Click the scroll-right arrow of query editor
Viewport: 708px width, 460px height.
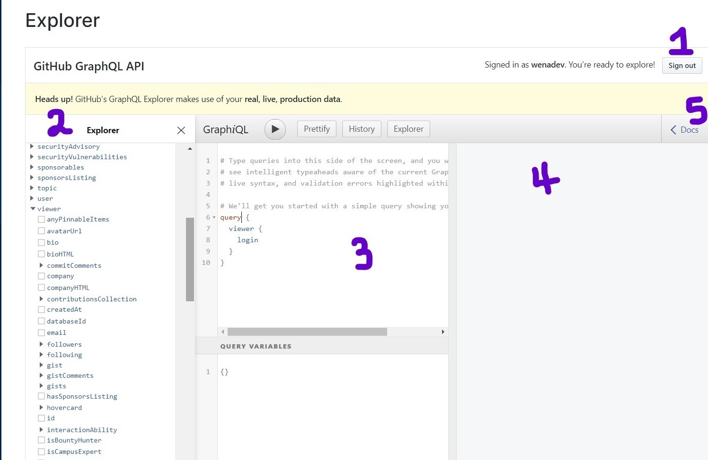[x=443, y=332]
